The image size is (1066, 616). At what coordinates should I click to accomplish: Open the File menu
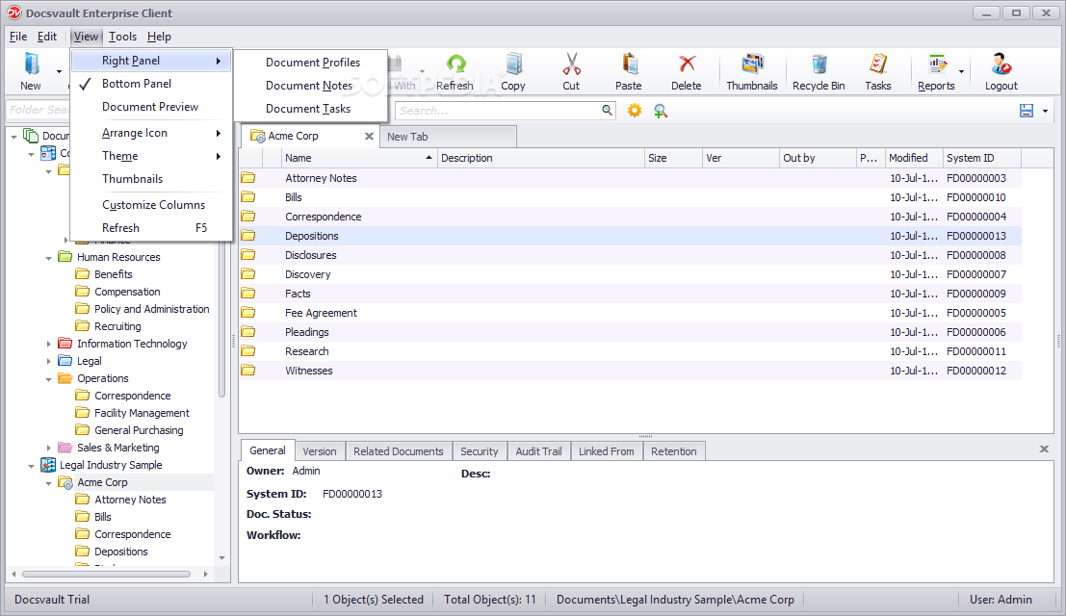[18, 37]
